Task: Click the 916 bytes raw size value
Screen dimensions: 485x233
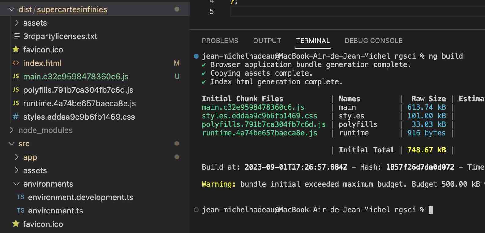Action: pos(426,133)
